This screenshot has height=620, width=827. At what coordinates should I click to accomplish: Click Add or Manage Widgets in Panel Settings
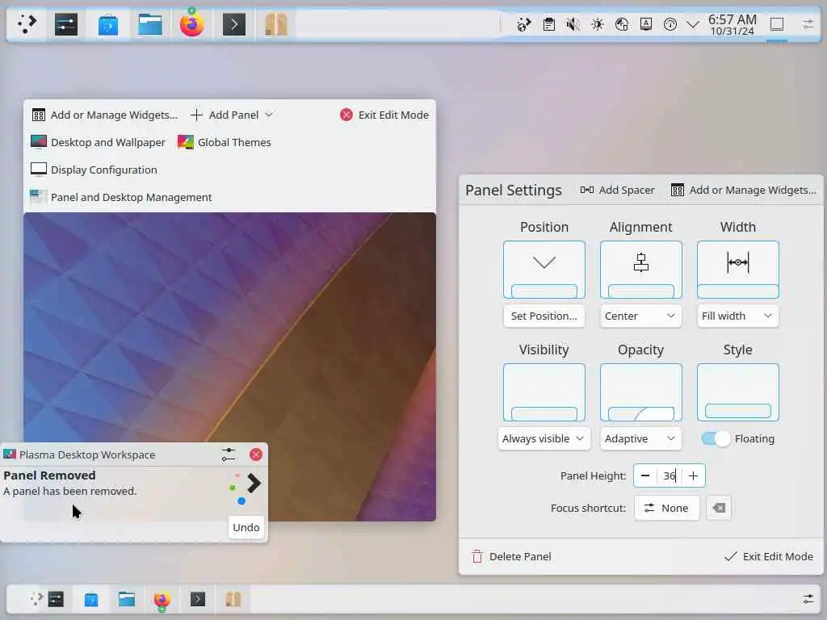(x=744, y=190)
